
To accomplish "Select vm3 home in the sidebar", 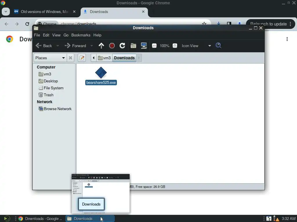I will pos(45,74).
